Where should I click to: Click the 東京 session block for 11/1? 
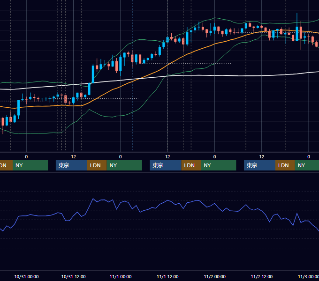tap(166, 165)
